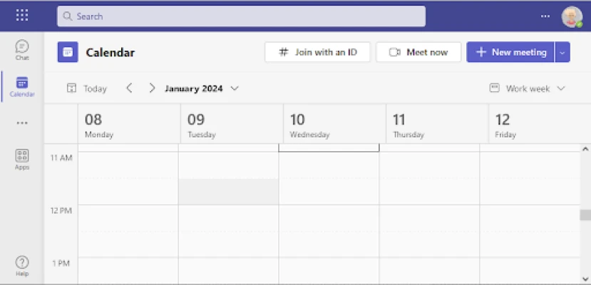Expand the New meeting options arrow
591x285 pixels.
[x=562, y=52]
